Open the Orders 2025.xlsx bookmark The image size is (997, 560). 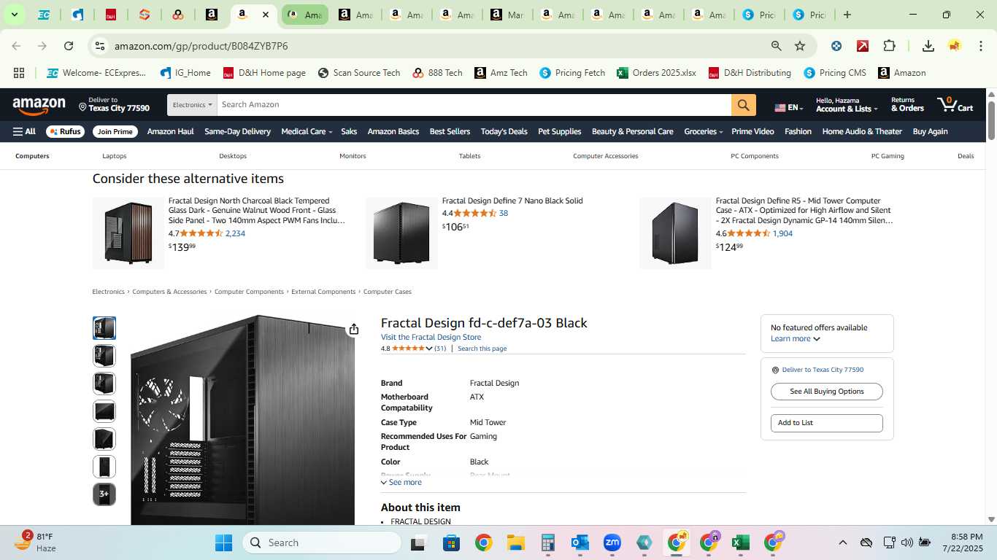[x=656, y=73]
